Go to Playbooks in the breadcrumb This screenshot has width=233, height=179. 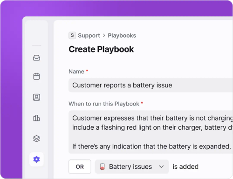(122, 35)
